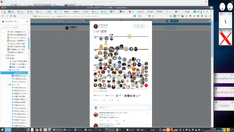234x132 pixels.
Task: Click the bookmarks sidebar scrollbar
Action: pyautogui.click(x=29, y=43)
